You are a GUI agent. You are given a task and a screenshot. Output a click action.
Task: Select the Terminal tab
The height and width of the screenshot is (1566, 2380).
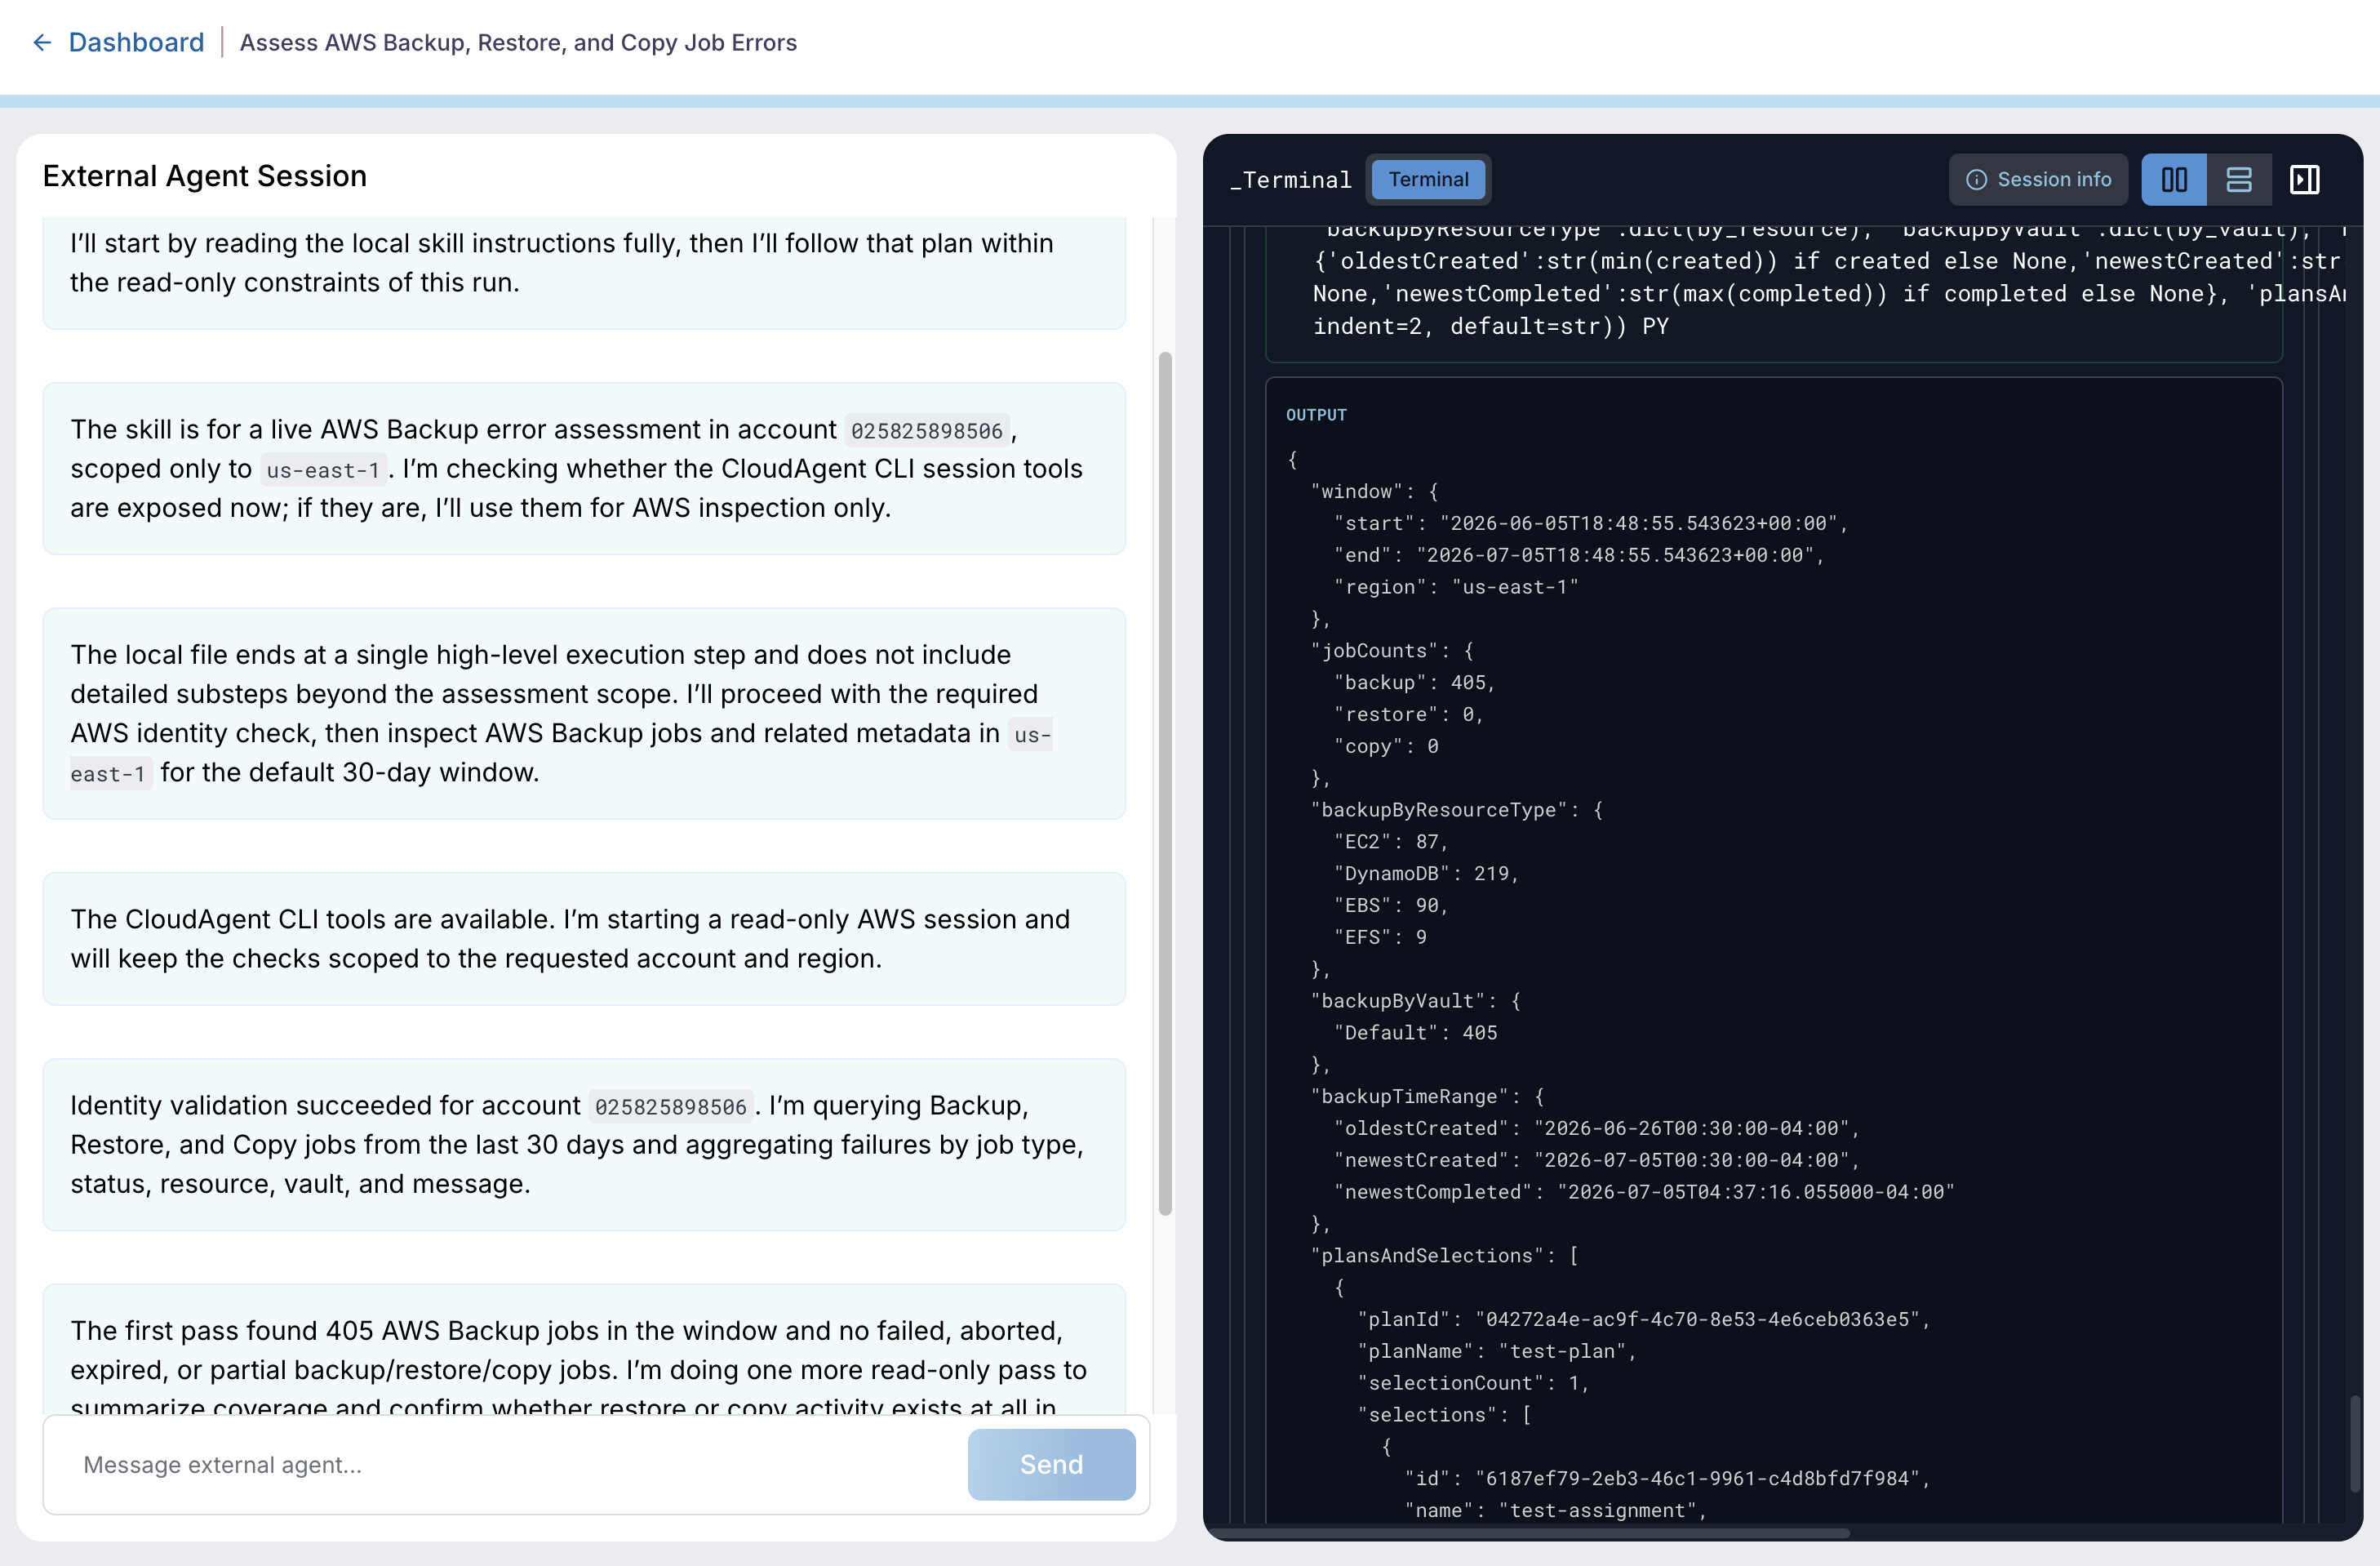tap(1427, 179)
